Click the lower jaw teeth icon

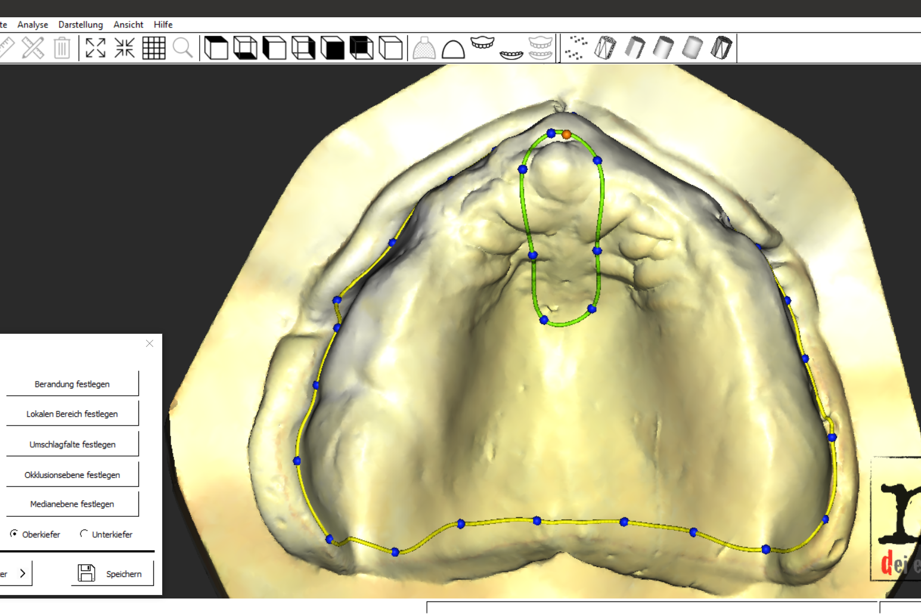511,54
